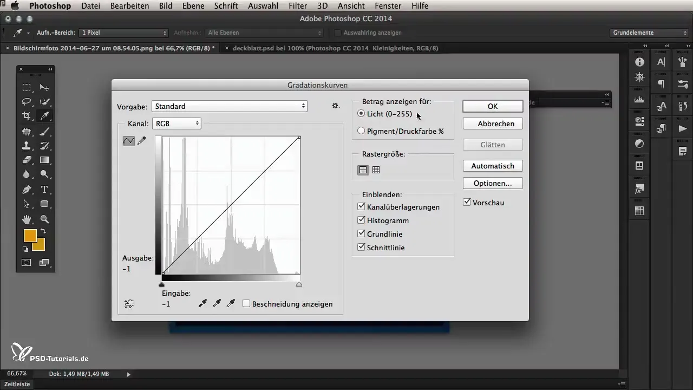Open the Character panel icon
Image resolution: width=693 pixels, height=390 pixels.
661,62
